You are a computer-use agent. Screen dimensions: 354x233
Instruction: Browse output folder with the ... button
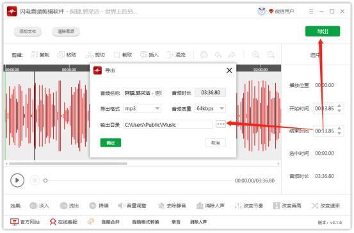(221, 124)
